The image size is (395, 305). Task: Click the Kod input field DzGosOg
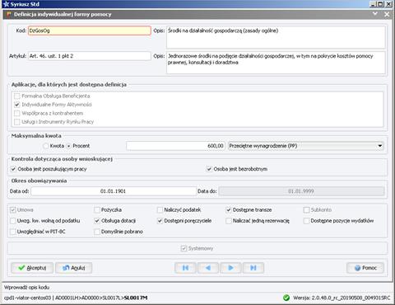90,30
